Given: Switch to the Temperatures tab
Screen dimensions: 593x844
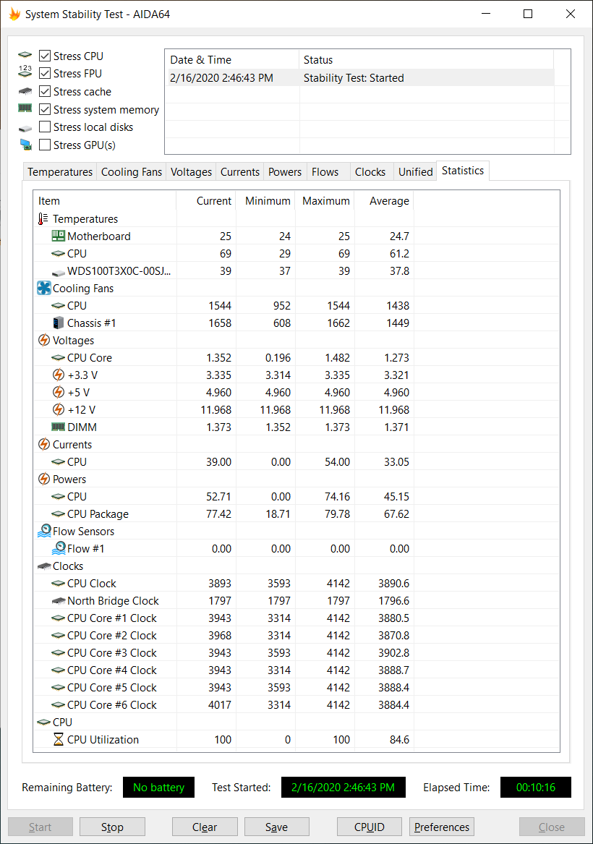Looking at the screenshot, I should tap(60, 171).
